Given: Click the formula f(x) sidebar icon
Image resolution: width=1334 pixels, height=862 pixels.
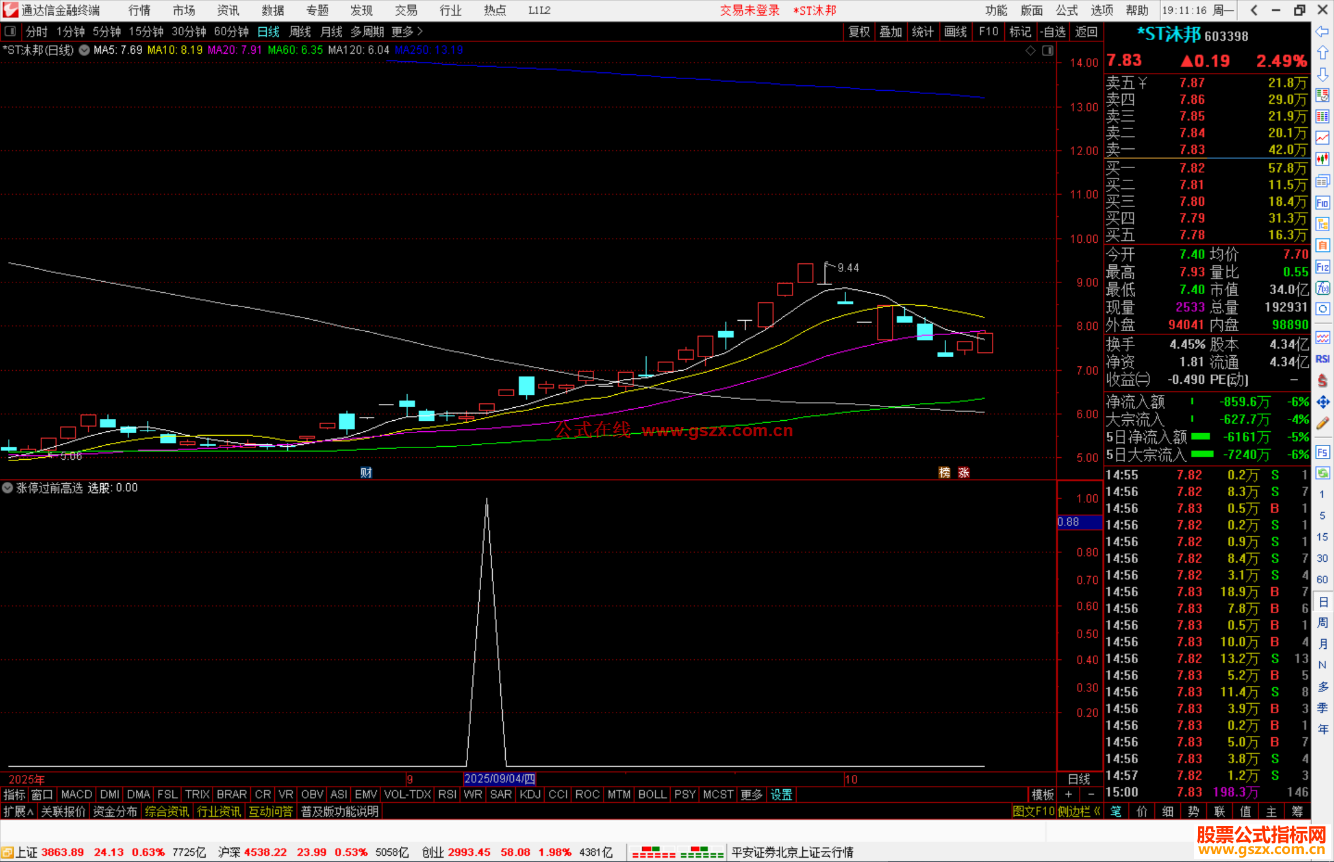Looking at the screenshot, I should pos(1322,288).
